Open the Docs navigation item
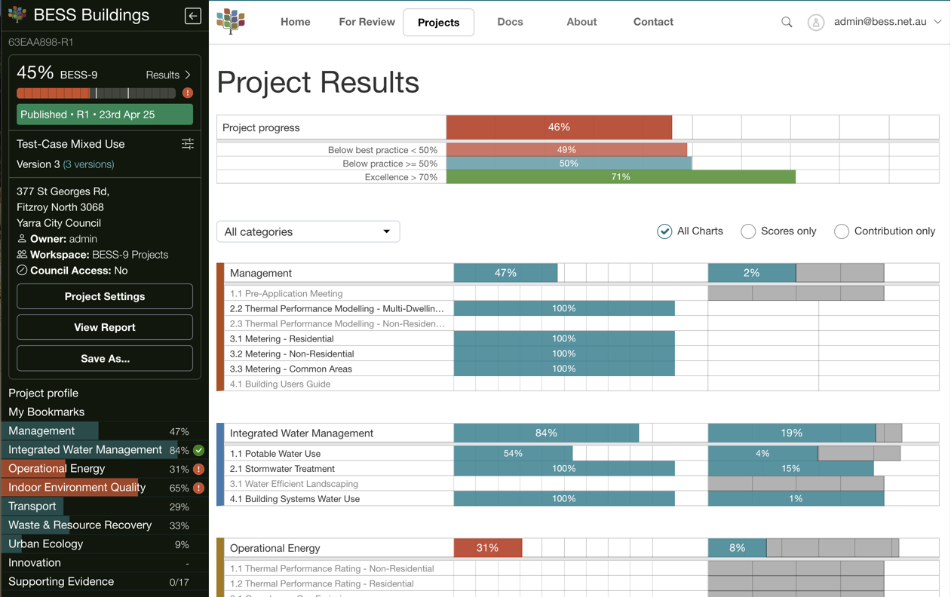 tap(510, 22)
